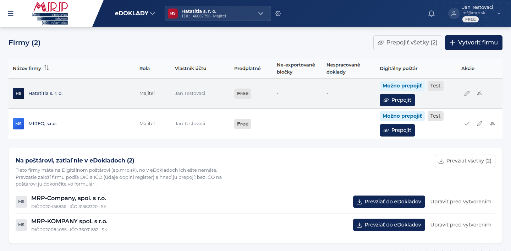Edit MIRFO, s.r.o. with pencil icon
The height and width of the screenshot is (251, 511).
pos(480,124)
